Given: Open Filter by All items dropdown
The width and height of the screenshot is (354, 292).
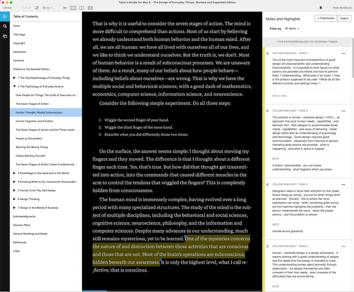Looking at the screenshot, I should pos(292,29).
